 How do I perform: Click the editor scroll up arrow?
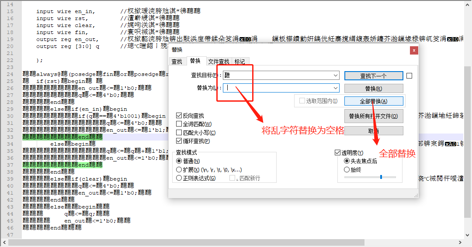(467, 4)
